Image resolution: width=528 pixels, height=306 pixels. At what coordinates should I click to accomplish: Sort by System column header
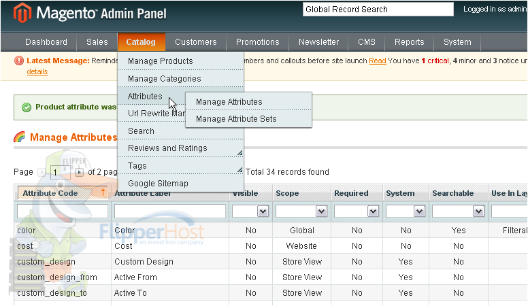tap(400, 193)
